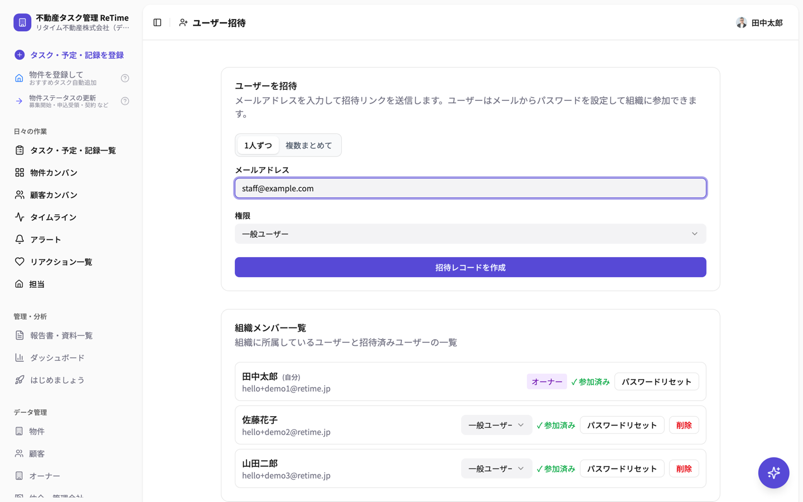The image size is (803, 502).
Task: Click パスワードリセット for 田中太郎
Action: [656, 382]
